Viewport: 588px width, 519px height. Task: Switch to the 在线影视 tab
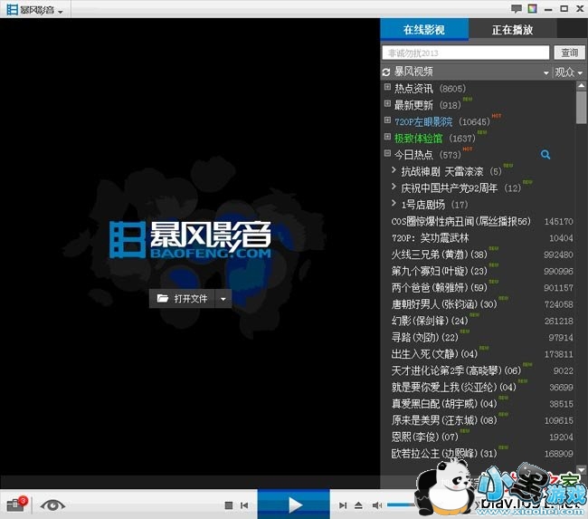424,29
